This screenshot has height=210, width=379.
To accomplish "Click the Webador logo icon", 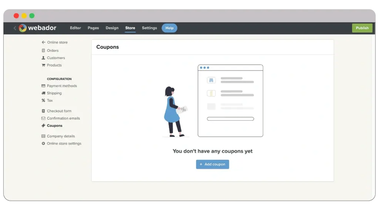I will pos(23,28).
